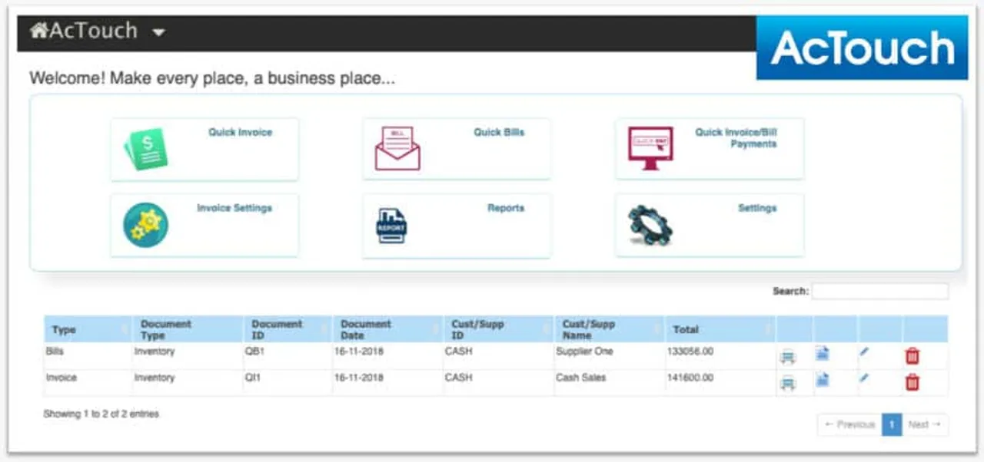
Task: Select the 'Bills' type cell
Action: point(55,351)
